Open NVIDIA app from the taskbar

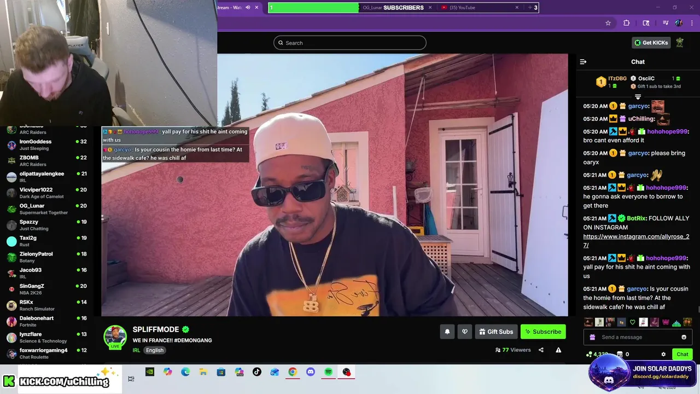[x=150, y=372]
